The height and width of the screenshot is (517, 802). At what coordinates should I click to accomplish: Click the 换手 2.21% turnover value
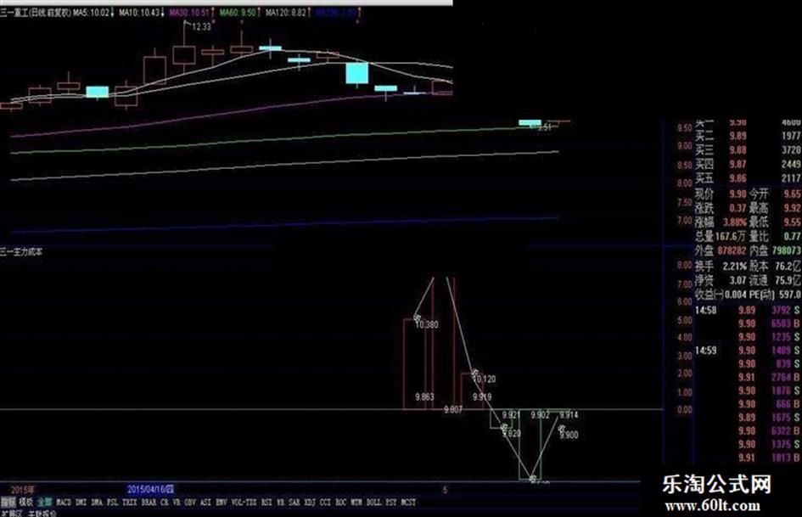[x=734, y=267]
